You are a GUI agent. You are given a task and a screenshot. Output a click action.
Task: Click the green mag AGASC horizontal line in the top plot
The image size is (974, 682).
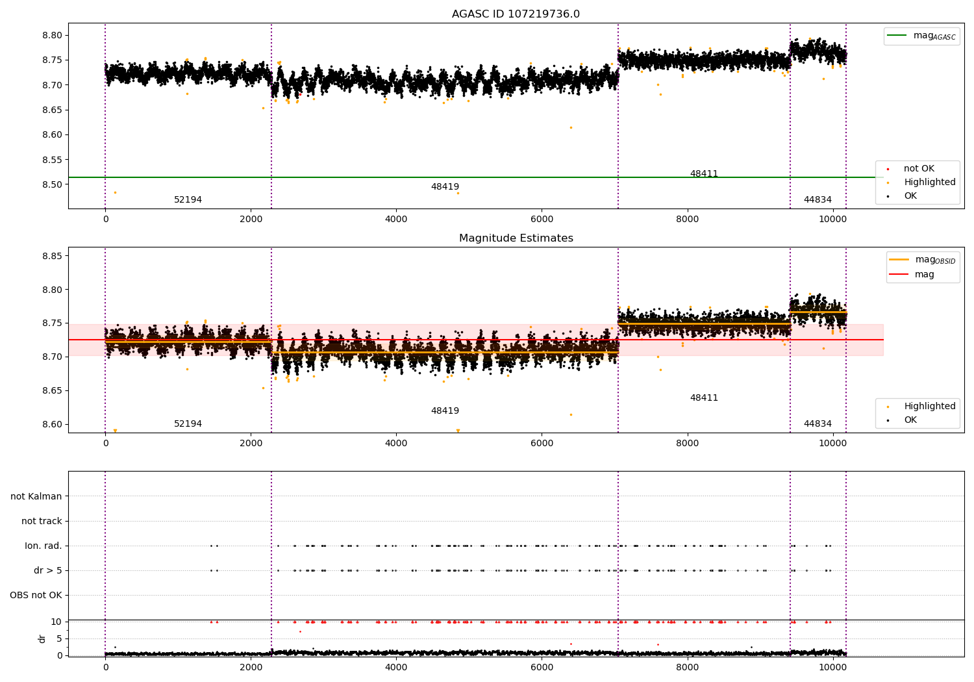coord(475,177)
